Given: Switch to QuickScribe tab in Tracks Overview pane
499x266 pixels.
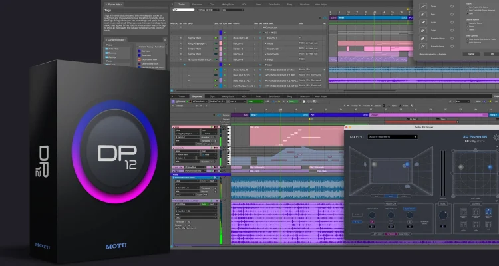Looking at the screenshot, I should point(274,5).
